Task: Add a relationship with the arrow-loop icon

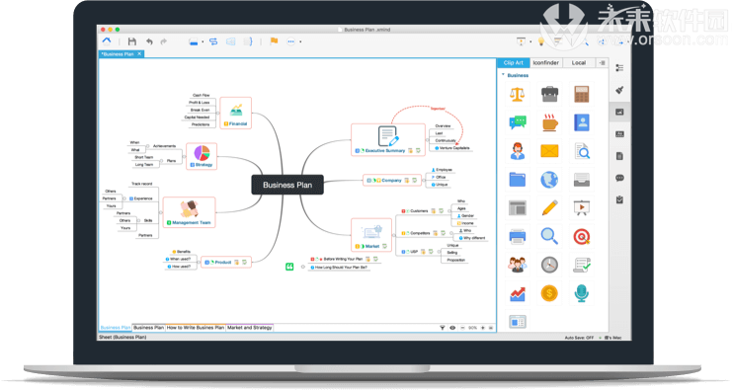Action: [213, 41]
